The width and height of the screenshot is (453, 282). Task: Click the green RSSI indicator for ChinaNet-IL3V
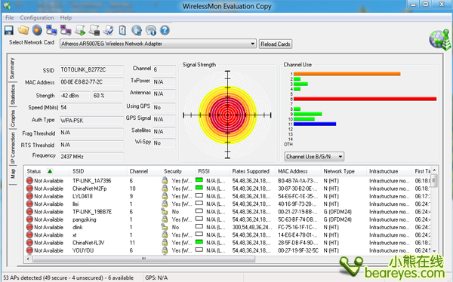pyautogui.click(x=199, y=242)
